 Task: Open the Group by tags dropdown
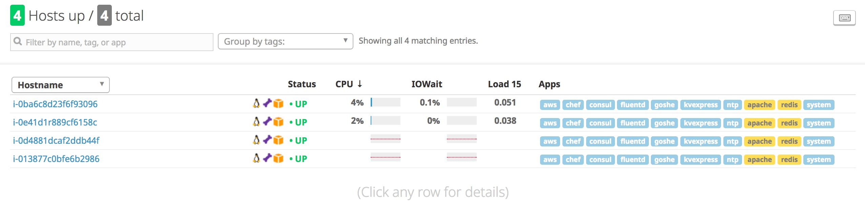pos(286,41)
